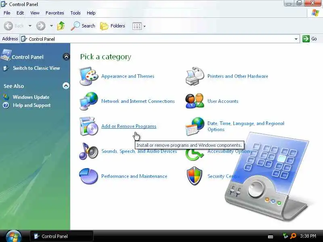Screen dimensions: 323x242
Task: Click the Windows flag logo in menu bar
Action: coord(315,13)
